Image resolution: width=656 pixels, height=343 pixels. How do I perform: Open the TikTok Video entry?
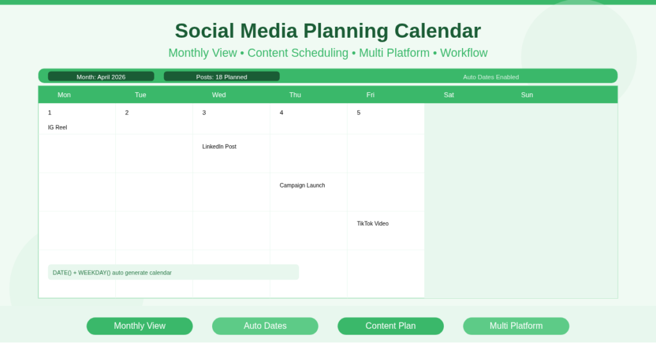[373, 224]
